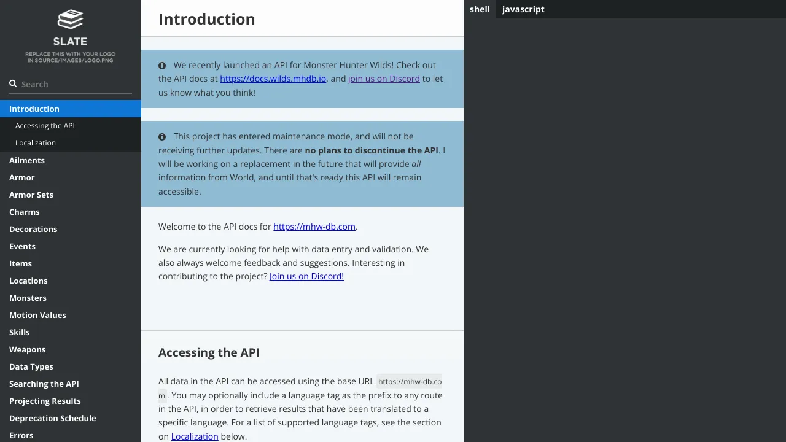786x442 pixels.
Task: Jump to Motion Values section
Action: click(x=71, y=315)
